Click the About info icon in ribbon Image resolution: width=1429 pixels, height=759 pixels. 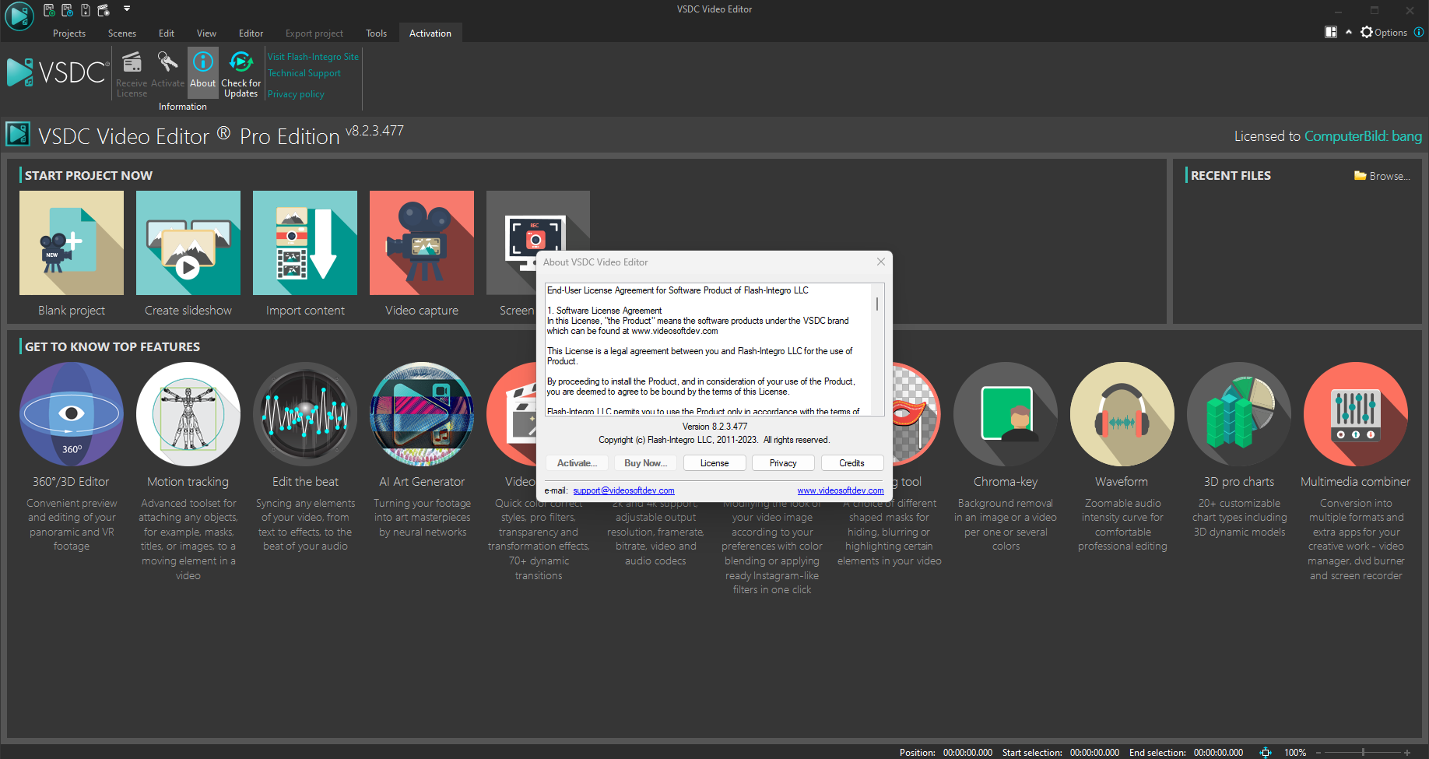[x=203, y=62]
